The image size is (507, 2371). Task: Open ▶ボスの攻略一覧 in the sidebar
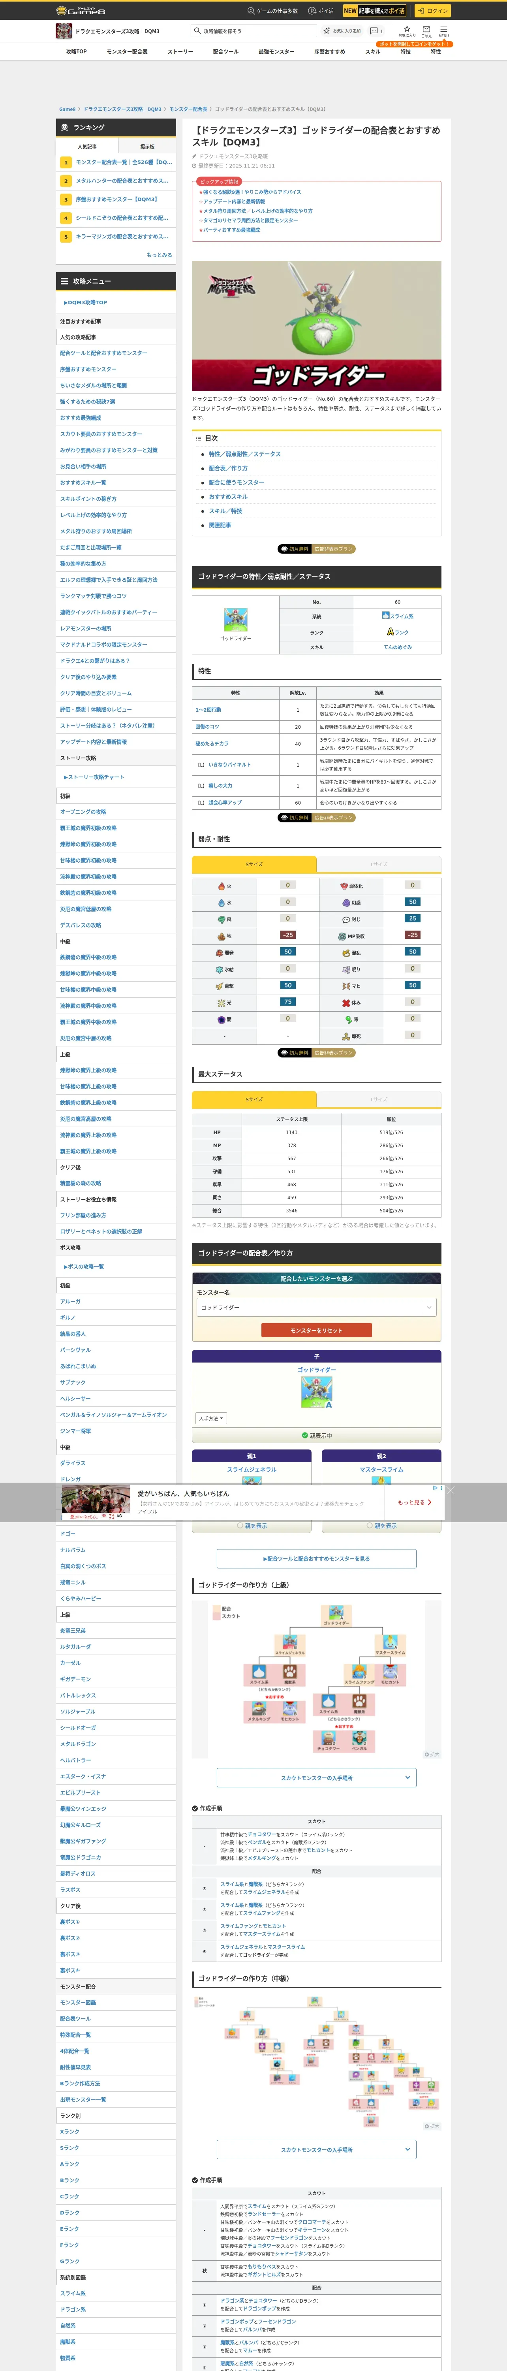tap(84, 1267)
